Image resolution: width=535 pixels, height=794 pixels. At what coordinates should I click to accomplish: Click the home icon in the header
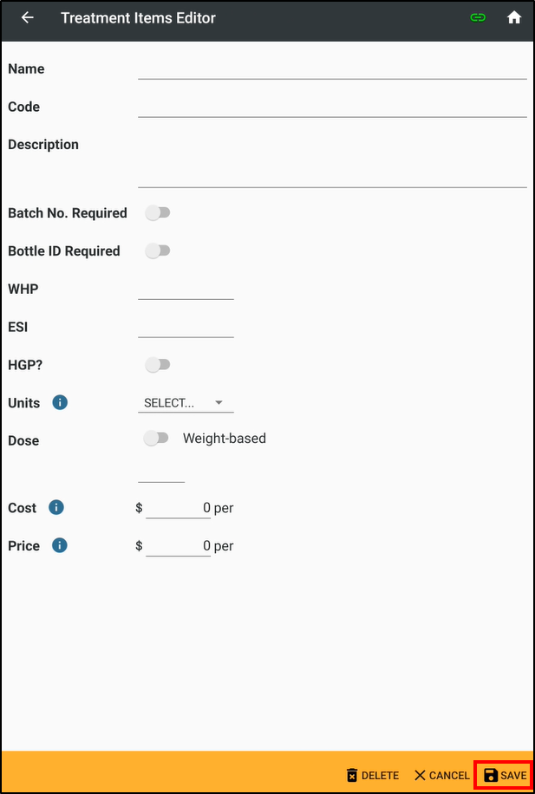[x=514, y=17]
